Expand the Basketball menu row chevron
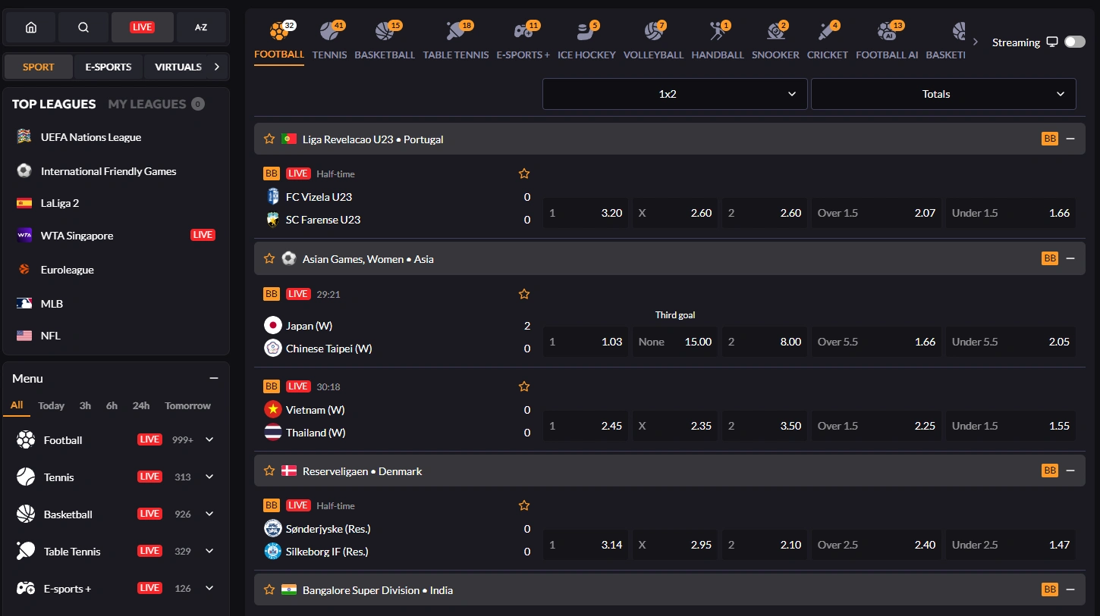 [209, 514]
